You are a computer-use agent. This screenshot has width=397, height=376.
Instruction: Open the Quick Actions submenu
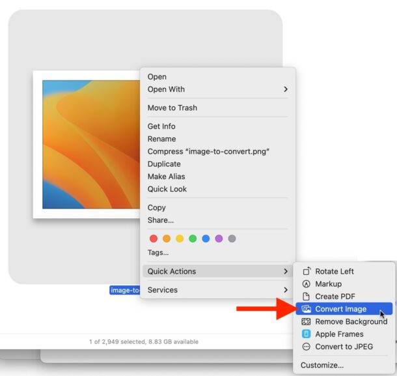(218, 271)
